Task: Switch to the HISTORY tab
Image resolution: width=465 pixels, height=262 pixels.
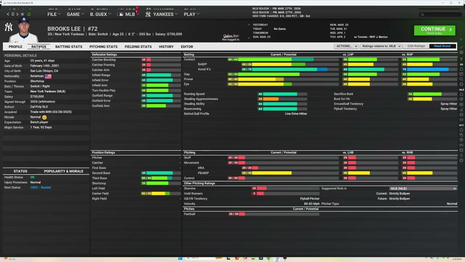Action: point(166,47)
